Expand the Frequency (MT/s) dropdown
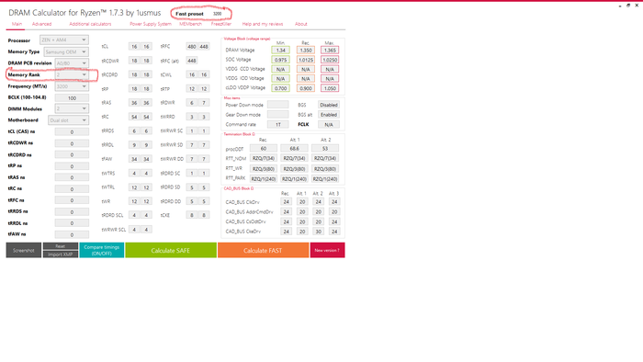 pyautogui.click(x=72, y=86)
